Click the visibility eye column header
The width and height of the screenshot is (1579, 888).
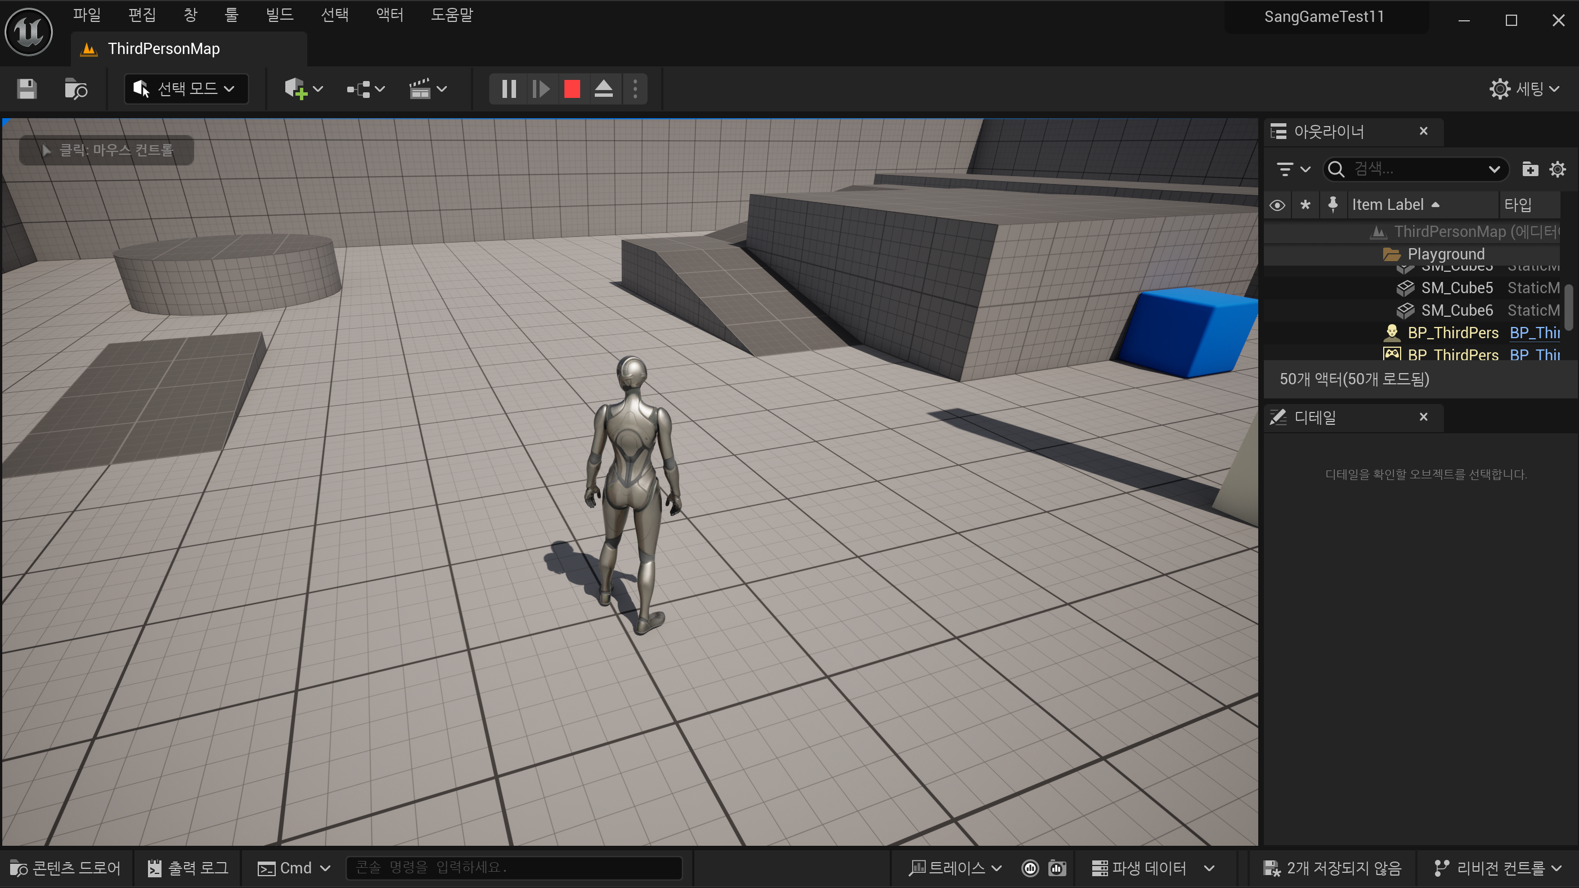tap(1277, 205)
